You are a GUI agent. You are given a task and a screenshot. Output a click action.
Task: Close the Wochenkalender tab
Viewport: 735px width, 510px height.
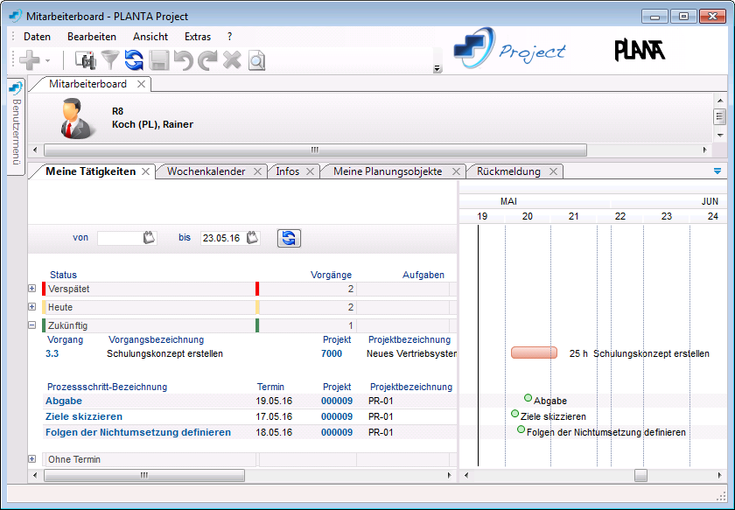click(258, 172)
